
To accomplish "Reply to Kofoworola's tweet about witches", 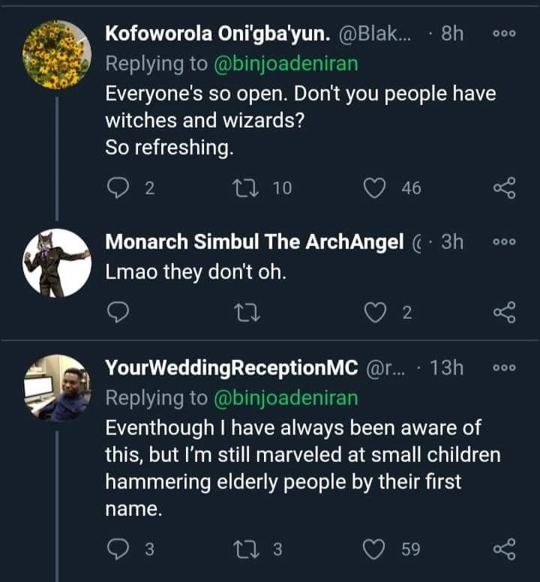I will (118, 187).
